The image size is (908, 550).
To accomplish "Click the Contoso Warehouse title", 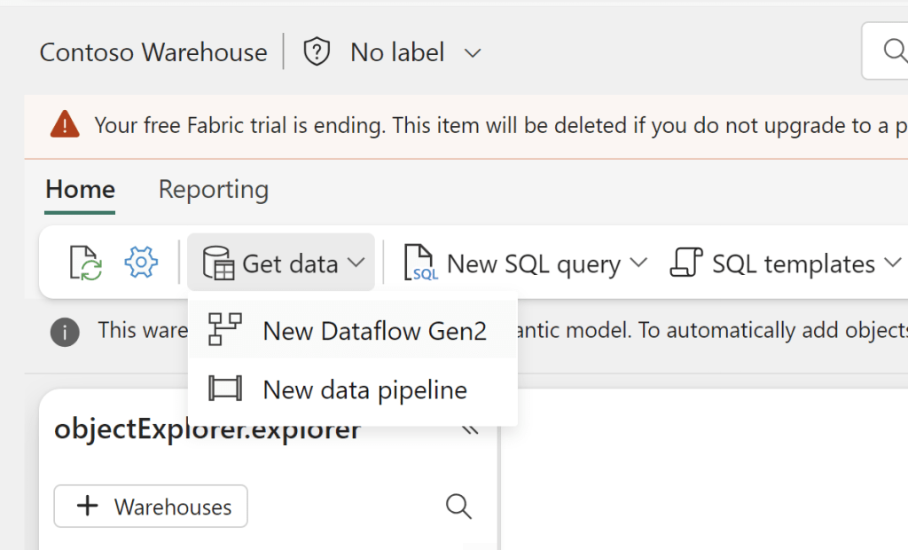I will (x=153, y=52).
